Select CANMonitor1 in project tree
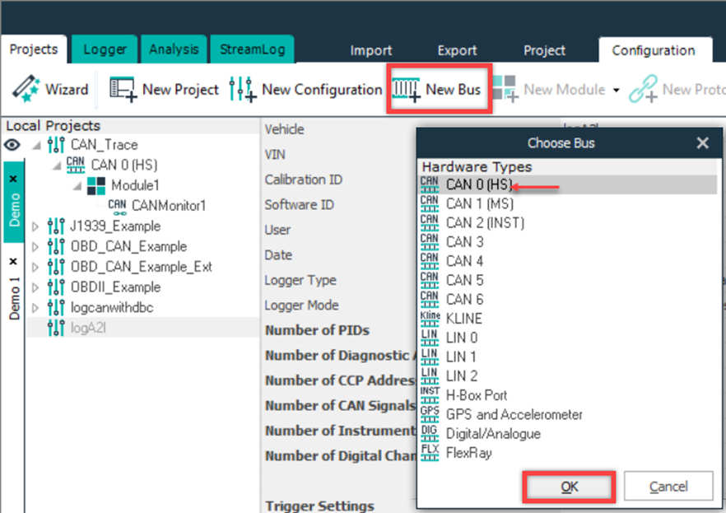This screenshot has width=726, height=513. [x=156, y=205]
